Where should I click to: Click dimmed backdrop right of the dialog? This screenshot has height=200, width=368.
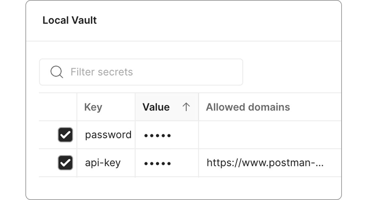[x=355, y=100]
